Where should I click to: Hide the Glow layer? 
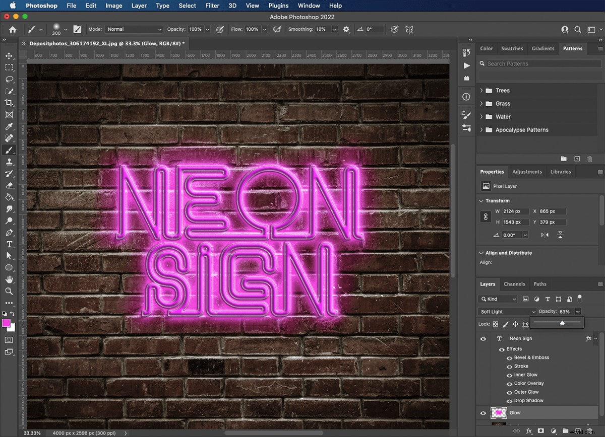(x=482, y=413)
